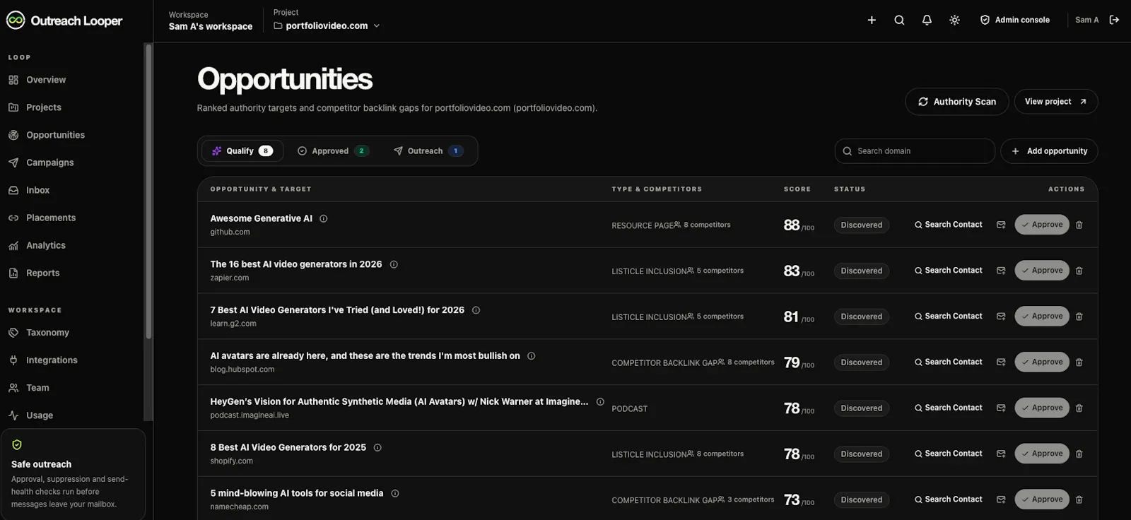Switch to the Outreach tab
The image size is (1131, 520).
click(x=428, y=150)
